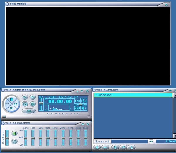This screenshot has width=176, height=153.
Task: Click the logo icon in the Core Media Player title bar
Action: point(3,90)
